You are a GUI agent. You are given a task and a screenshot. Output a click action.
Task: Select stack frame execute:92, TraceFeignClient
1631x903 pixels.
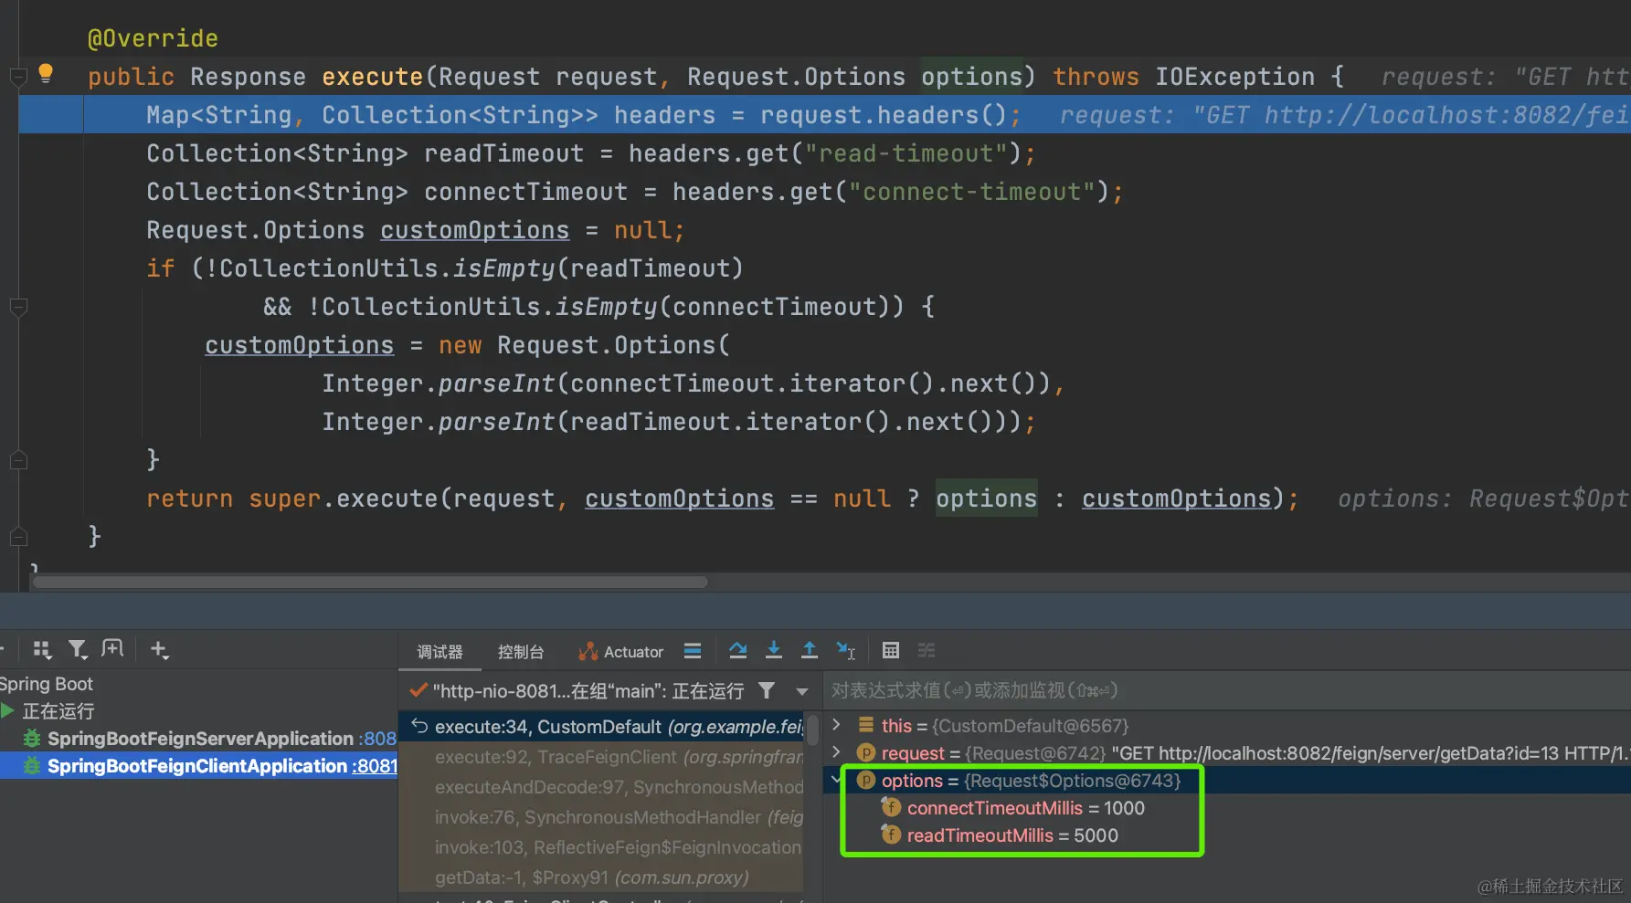click(x=603, y=757)
